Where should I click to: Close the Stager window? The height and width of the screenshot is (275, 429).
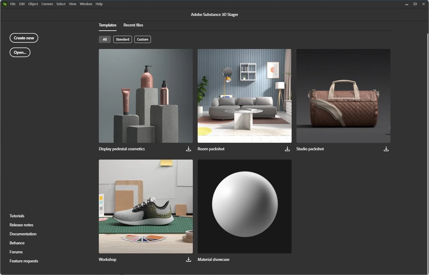click(424, 4)
